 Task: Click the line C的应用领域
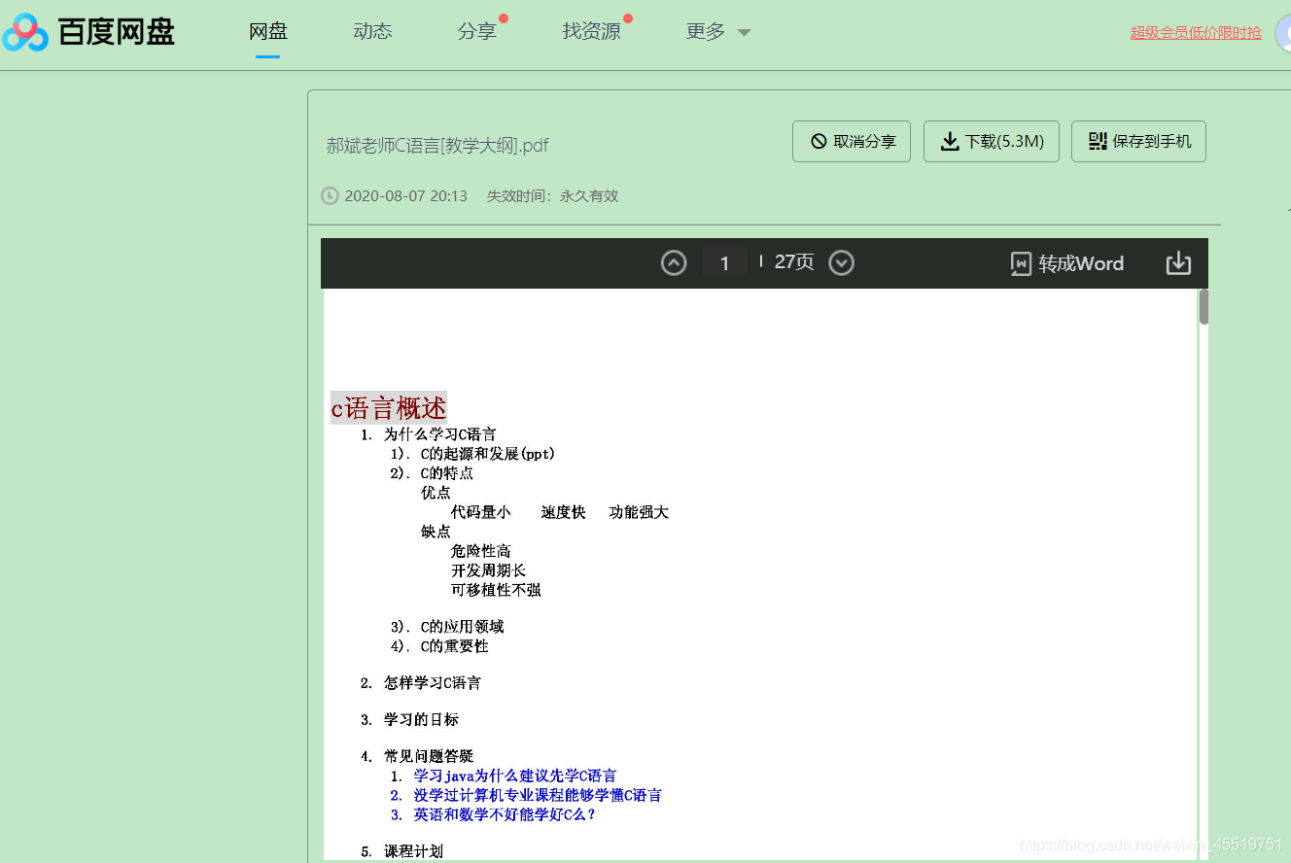tap(462, 627)
